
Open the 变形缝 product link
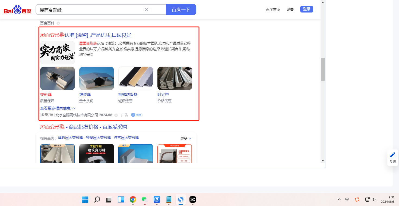coord(46,95)
